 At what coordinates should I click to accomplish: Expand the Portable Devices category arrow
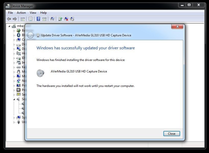click(14, 86)
